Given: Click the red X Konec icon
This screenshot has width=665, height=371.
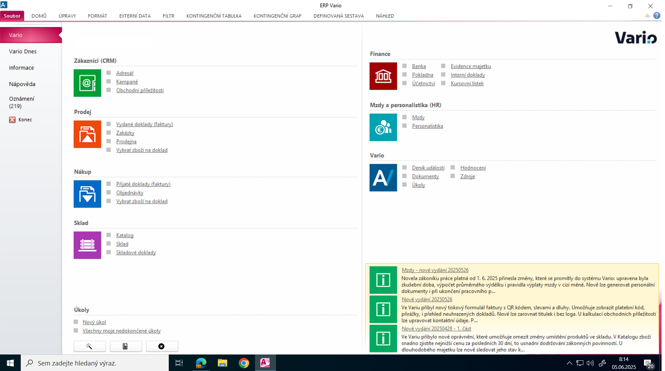Looking at the screenshot, I should click(12, 120).
